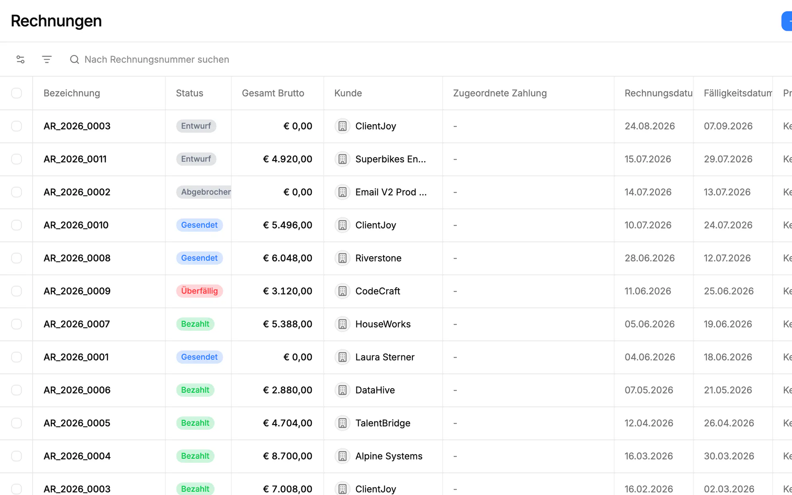Toggle the select-all checkbox in header
792x495 pixels.
click(x=16, y=93)
